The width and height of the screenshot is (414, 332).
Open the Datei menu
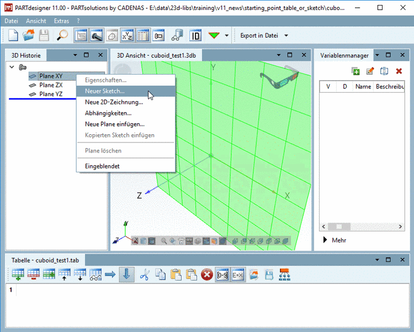pos(11,21)
